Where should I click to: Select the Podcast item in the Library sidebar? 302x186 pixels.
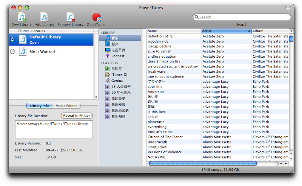pyautogui.click(x=118, y=56)
